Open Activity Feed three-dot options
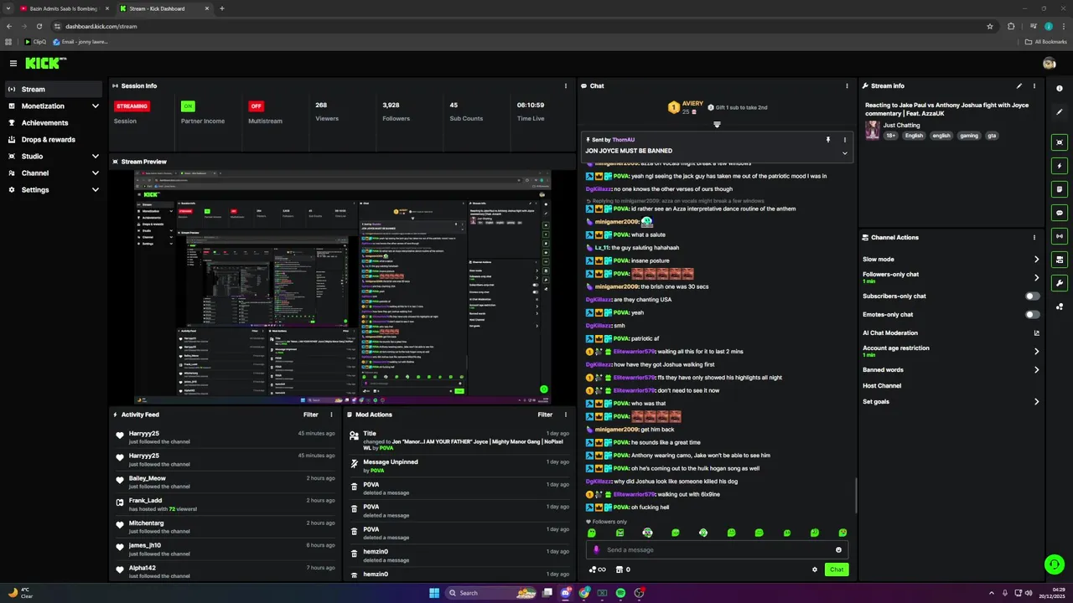This screenshot has height=603, width=1073. (331, 415)
